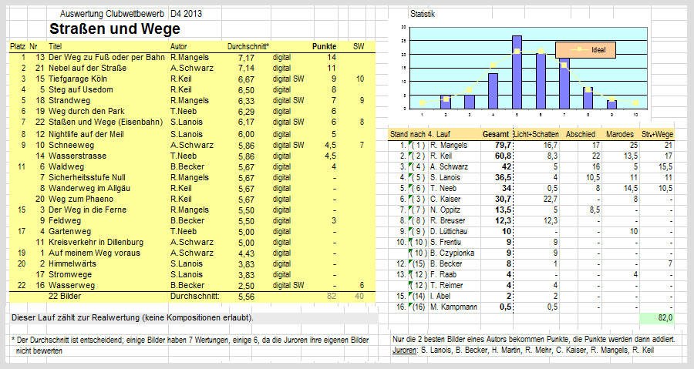
Task: Select 'M. Kampmann' in the standings list
Action: 453,306
